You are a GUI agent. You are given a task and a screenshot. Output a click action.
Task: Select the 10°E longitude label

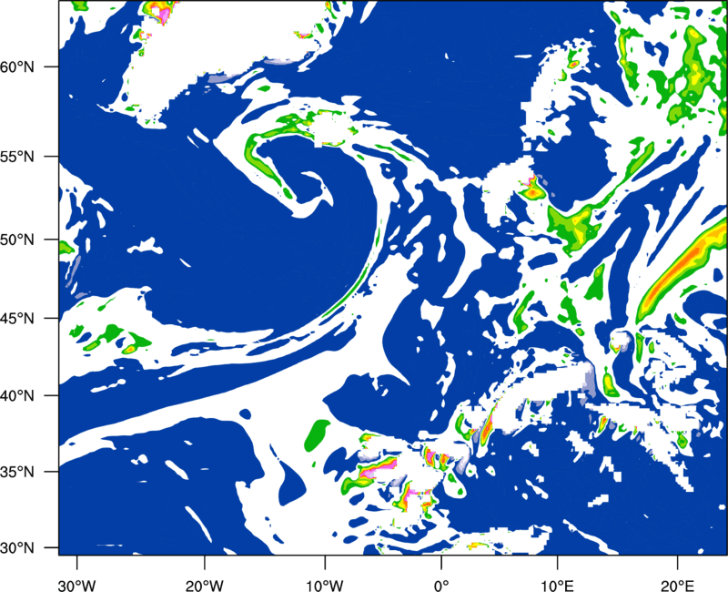coord(557,586)
